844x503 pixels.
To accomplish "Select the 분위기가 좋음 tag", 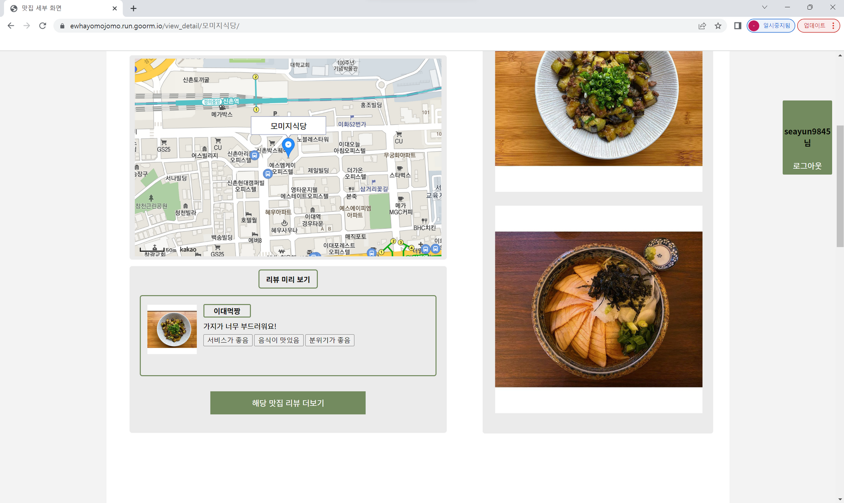I will click(x=330, y=340).
